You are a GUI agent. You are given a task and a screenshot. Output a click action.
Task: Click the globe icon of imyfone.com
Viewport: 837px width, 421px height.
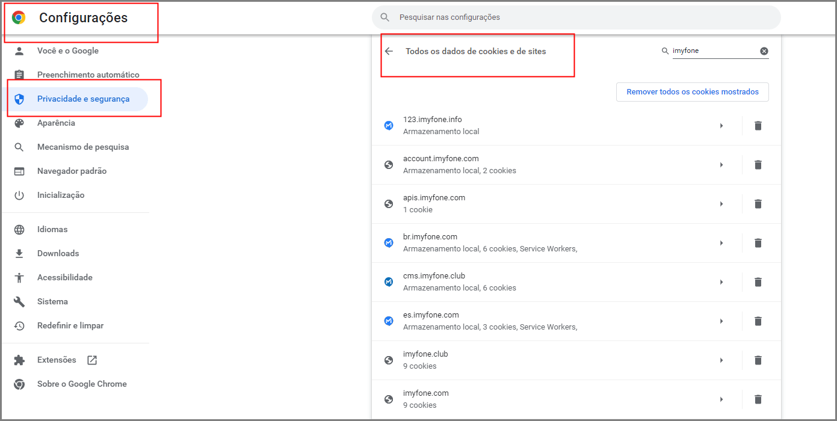coord(389,399)
